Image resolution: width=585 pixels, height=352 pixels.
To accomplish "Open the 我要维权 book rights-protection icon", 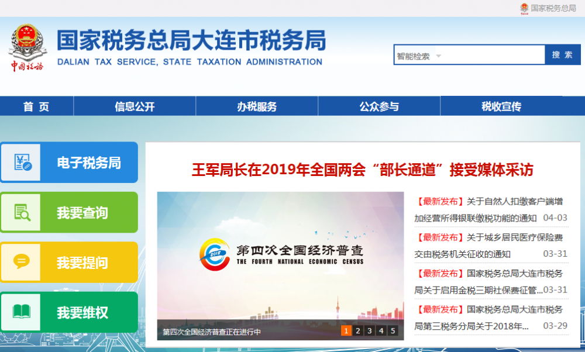I will 22,312.
